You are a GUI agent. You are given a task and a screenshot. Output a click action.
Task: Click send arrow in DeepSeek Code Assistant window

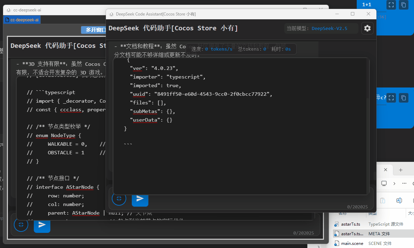(140, 198)
